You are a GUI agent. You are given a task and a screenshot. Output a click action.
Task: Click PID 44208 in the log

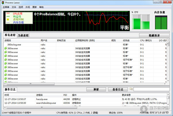tap(67, 99)
